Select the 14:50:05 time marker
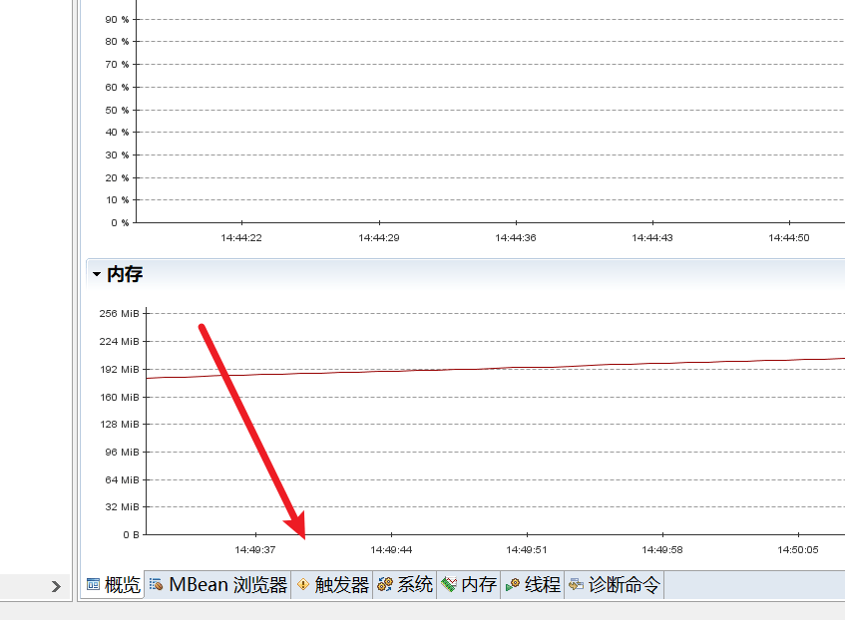Screen dimensions: 845x620 pos(798,549)
